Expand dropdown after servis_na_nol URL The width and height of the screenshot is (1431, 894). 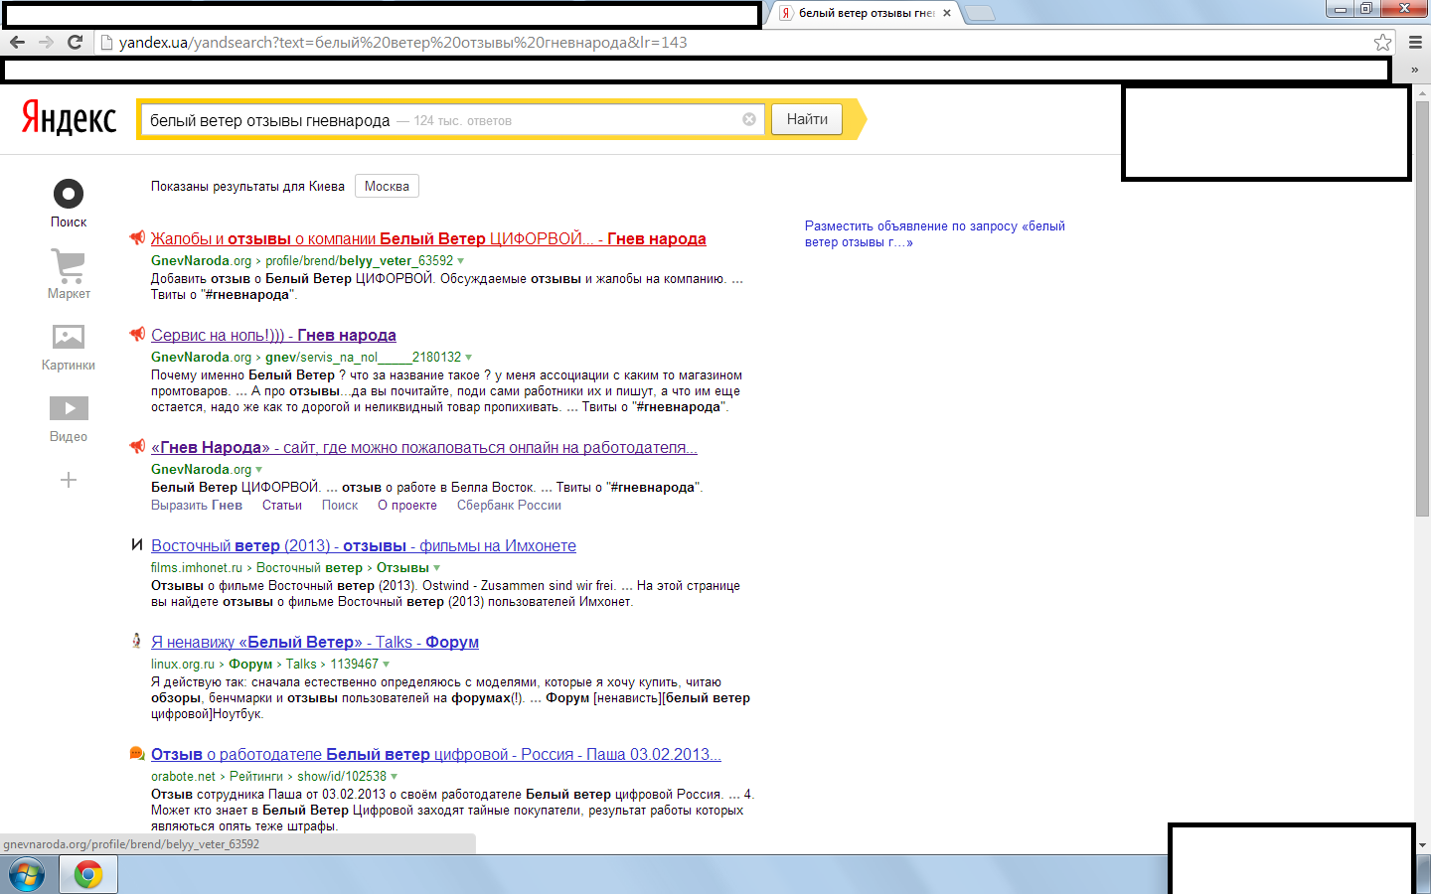[x=468, y=358]
